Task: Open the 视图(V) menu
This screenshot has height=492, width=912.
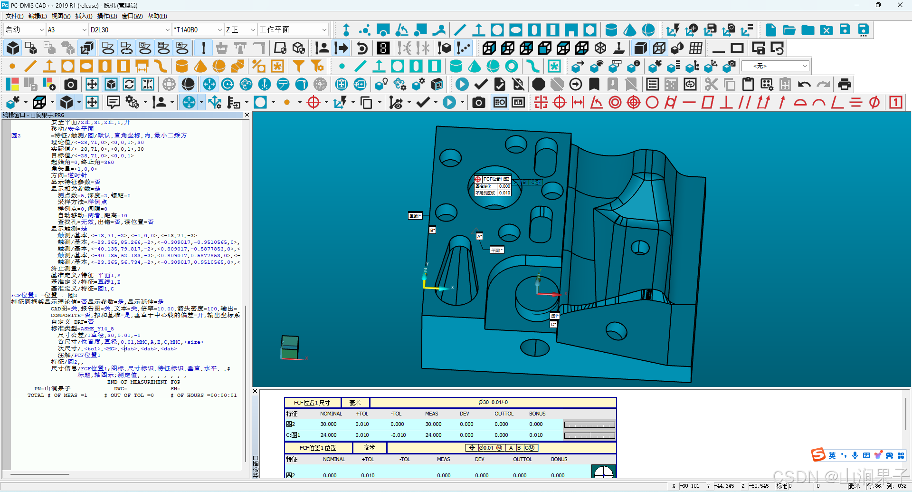Action: 61,16
